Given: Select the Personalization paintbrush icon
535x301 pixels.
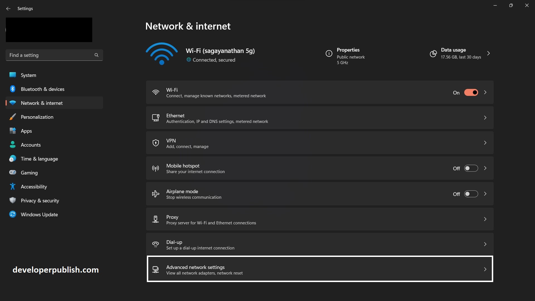Looking at the screenshot, I should pos(13,116).
